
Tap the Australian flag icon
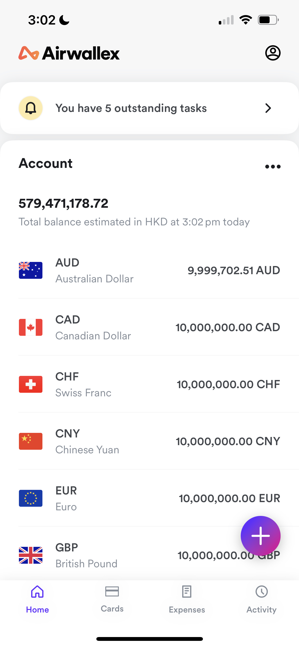31,270
